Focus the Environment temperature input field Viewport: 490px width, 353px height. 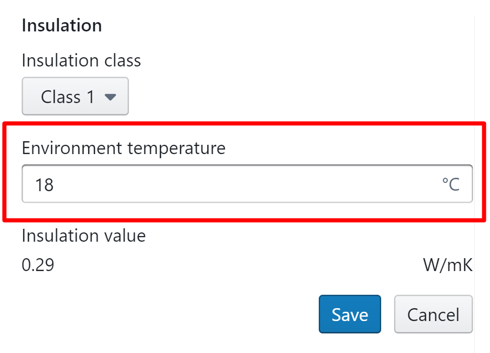(x=247, y=184)
